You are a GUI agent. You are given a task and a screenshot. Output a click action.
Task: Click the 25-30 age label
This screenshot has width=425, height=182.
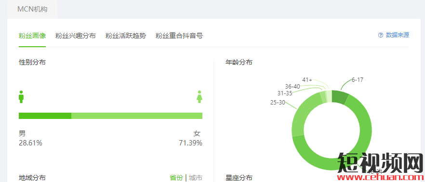[x=278, y=103]
